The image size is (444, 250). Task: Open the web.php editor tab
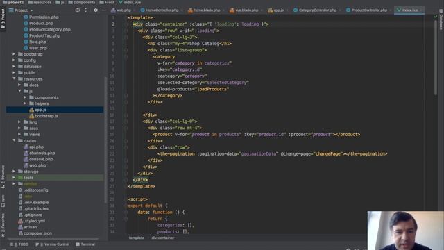click(x=122, y=10)
